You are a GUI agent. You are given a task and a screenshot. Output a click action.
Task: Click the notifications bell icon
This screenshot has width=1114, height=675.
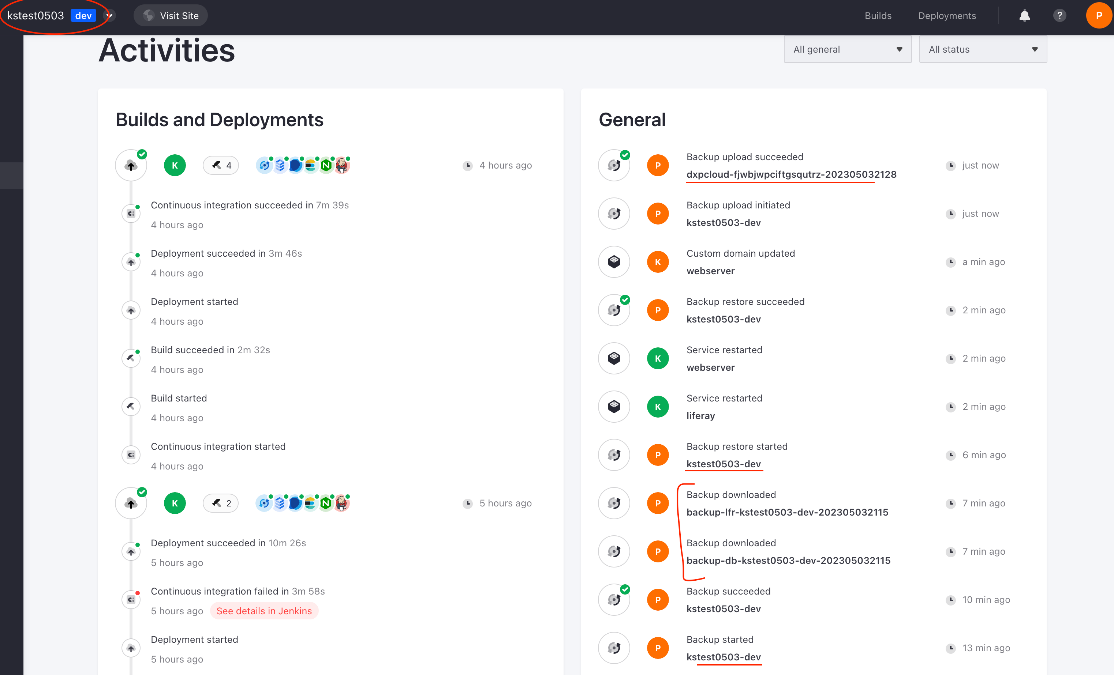click(x=1024, y=16)
